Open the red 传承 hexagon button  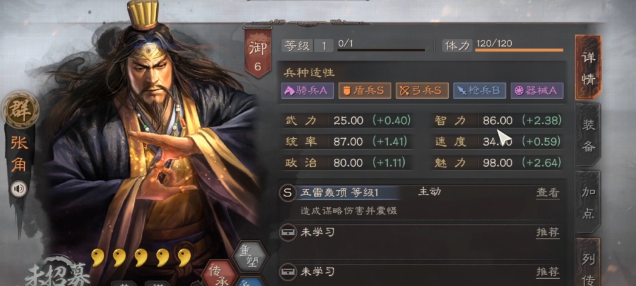click(x=220, y=274)
